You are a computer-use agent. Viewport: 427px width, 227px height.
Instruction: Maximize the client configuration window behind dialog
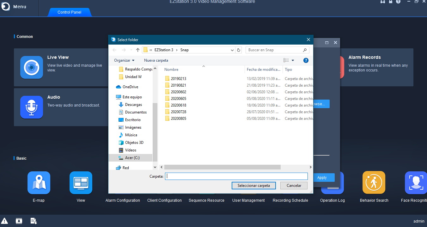click(327, 42)
